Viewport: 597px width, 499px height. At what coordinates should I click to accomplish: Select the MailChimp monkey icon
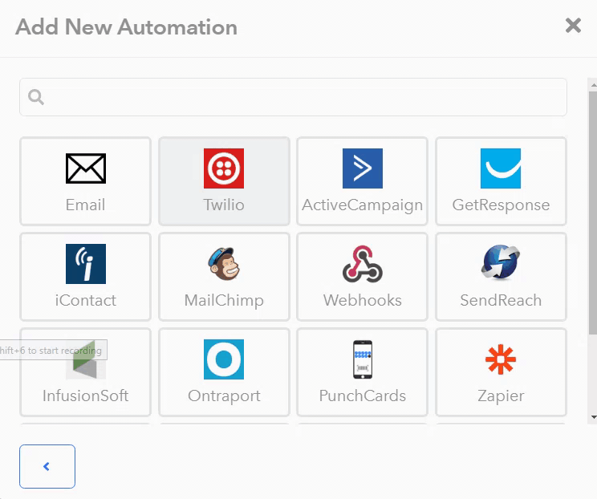tap(224, 264)
